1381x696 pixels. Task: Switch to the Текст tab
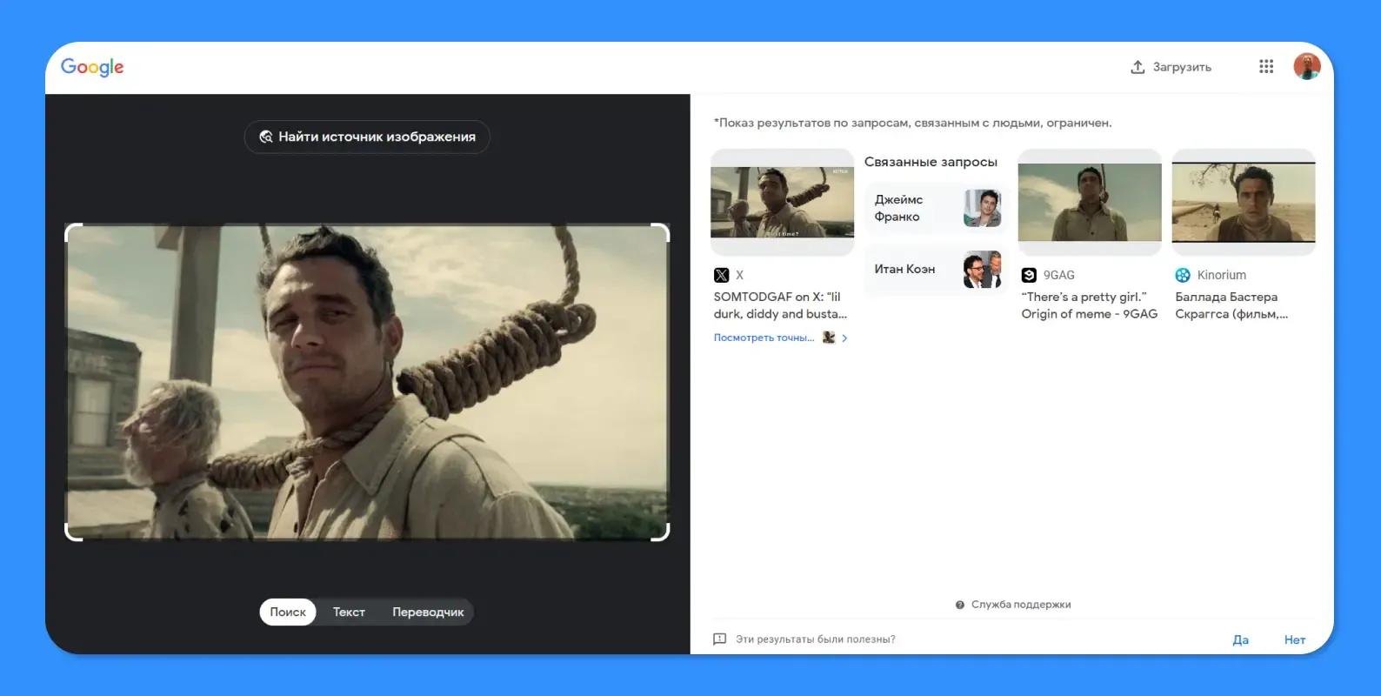[349, 612]
